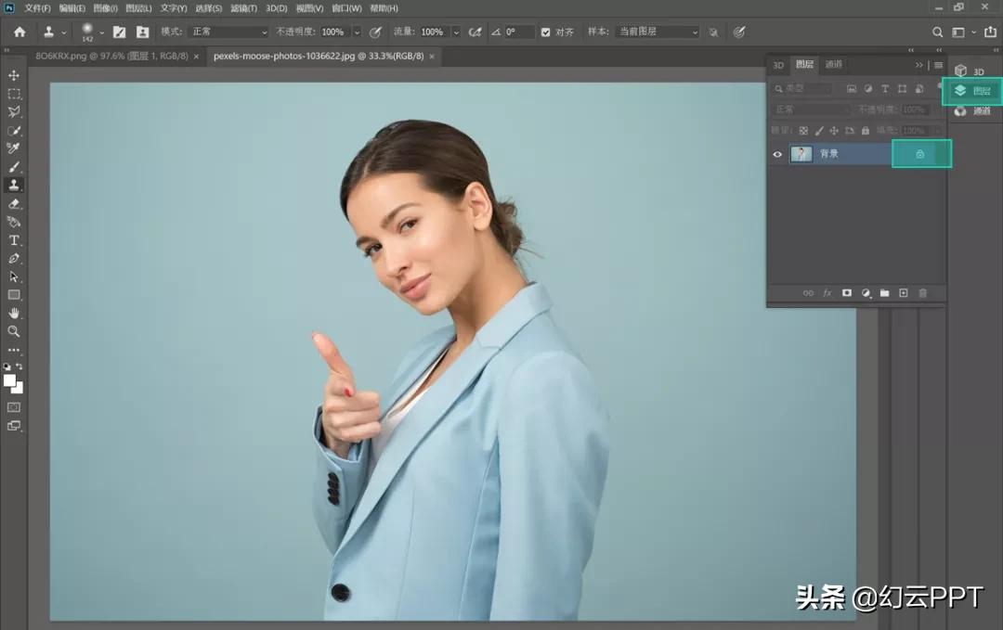This screenshot has height=630, width=1003.
Task: Click the add layer mask icon
Action: coord(847,293)
